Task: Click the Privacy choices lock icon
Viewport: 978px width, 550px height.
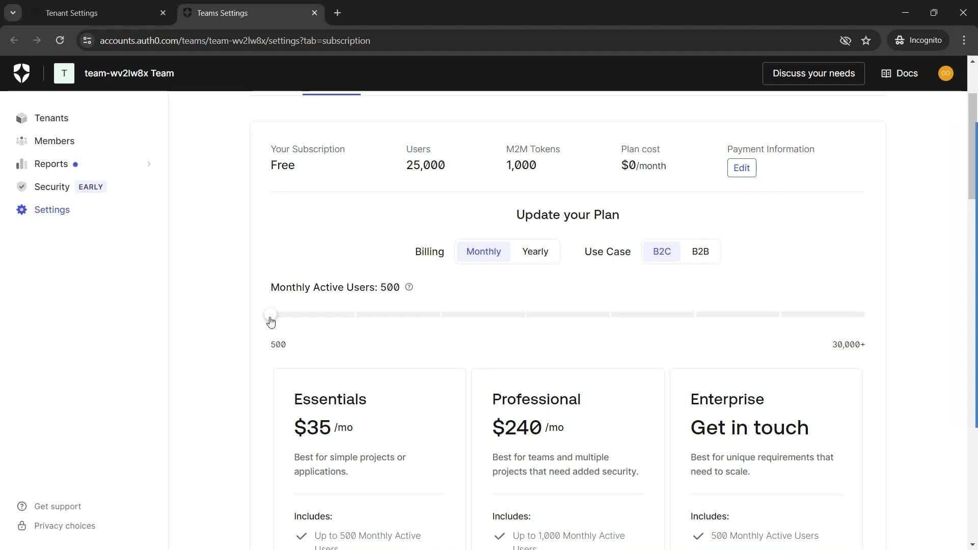Action: pyautogui.click(x=22, y=526)
